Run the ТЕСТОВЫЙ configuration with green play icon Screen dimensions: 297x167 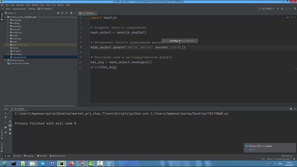278,9
